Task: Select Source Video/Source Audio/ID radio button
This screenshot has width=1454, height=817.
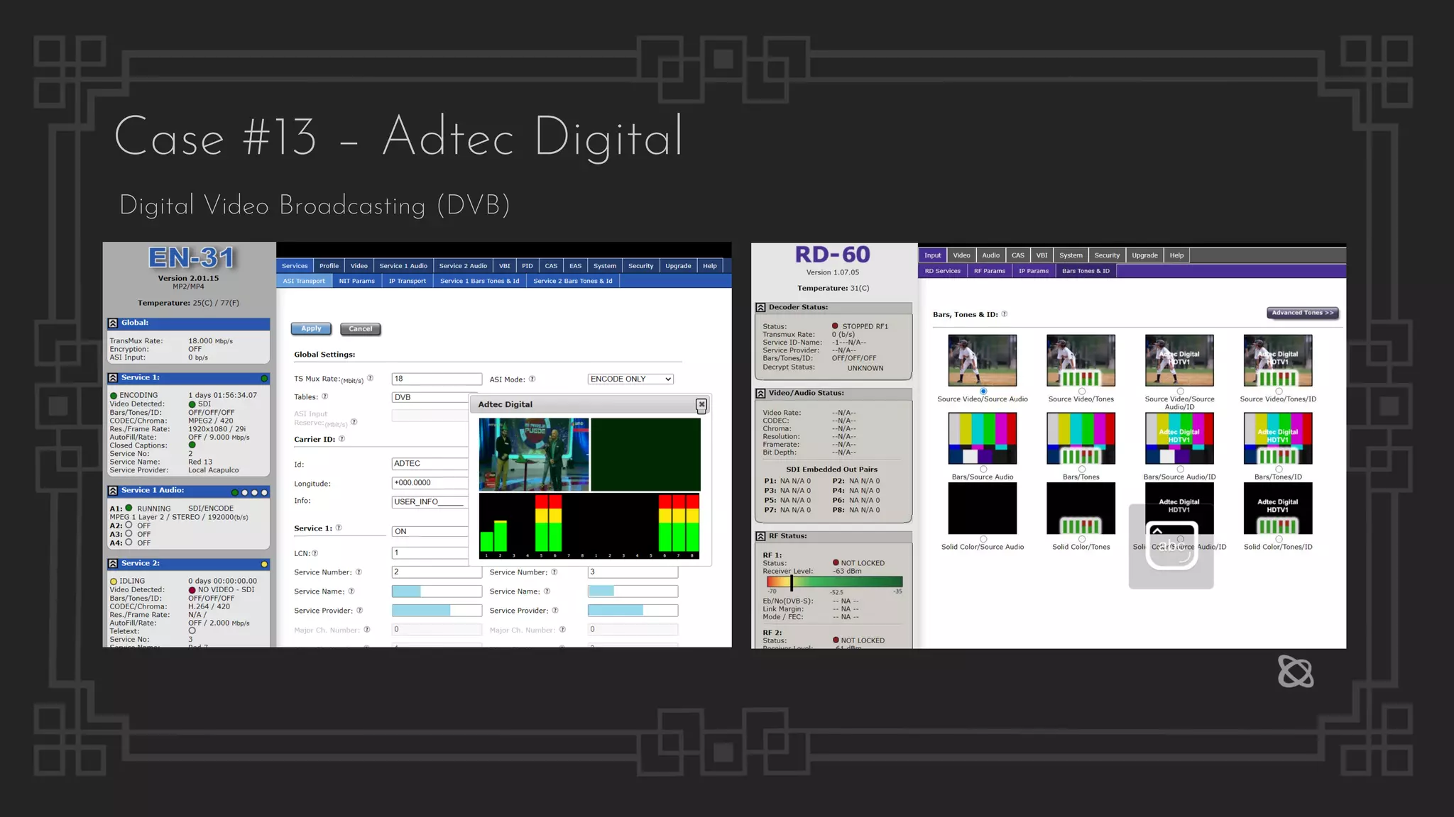Action: pos(1181,391)
